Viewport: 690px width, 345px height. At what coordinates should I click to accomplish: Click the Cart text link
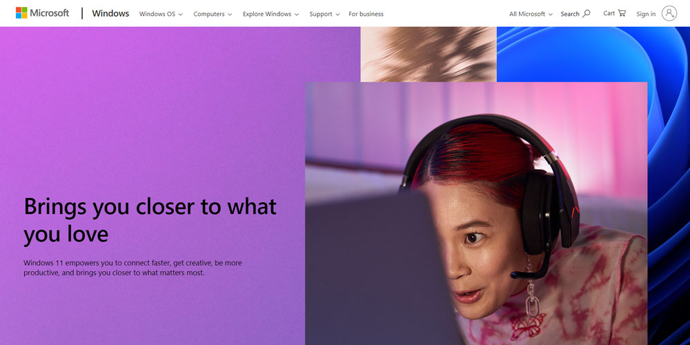(609, 13)
